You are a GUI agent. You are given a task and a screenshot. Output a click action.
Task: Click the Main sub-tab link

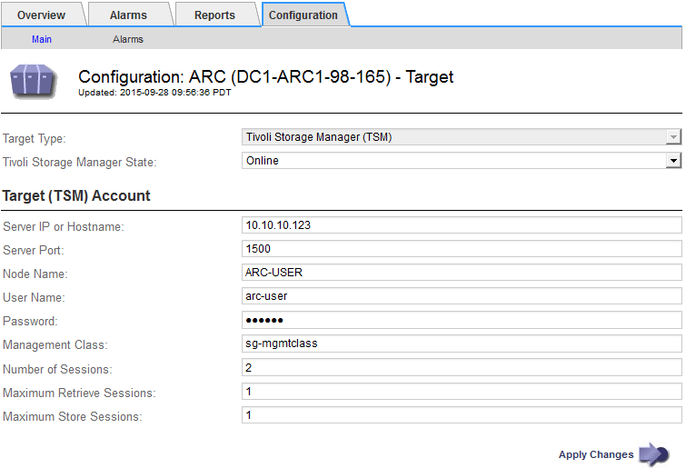tap(42, 39)
